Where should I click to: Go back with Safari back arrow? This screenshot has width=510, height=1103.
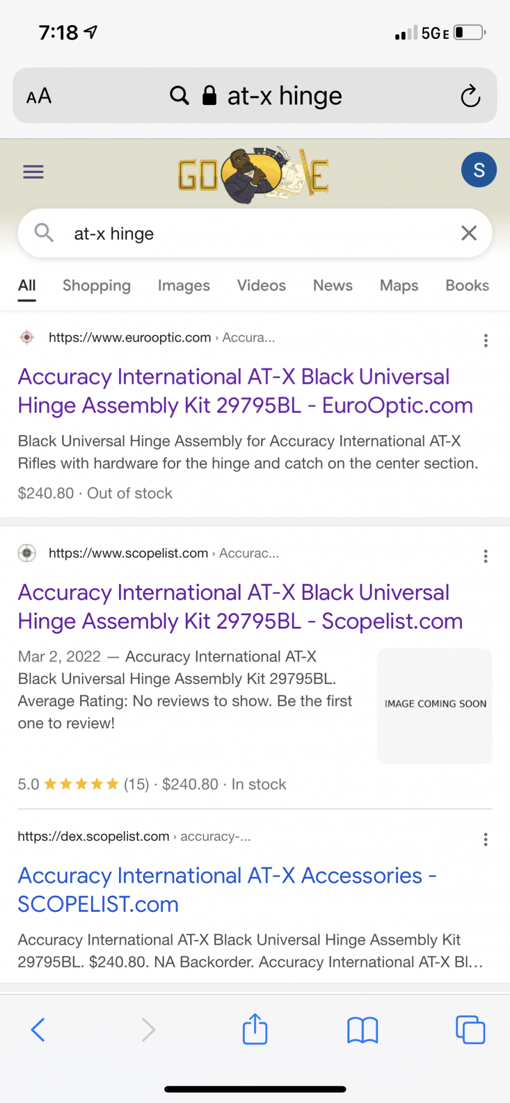[38, 1029]
